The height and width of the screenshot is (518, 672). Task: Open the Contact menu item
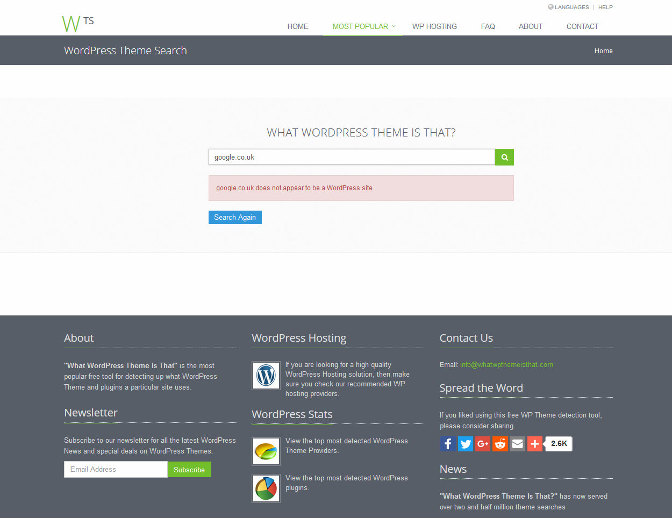[x=582, y=26]
